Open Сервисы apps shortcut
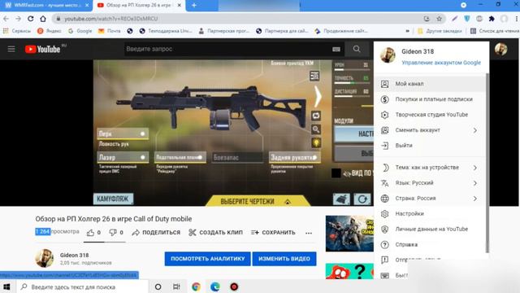The height and width of the screenshot is (293, 520). click(16, 31)
